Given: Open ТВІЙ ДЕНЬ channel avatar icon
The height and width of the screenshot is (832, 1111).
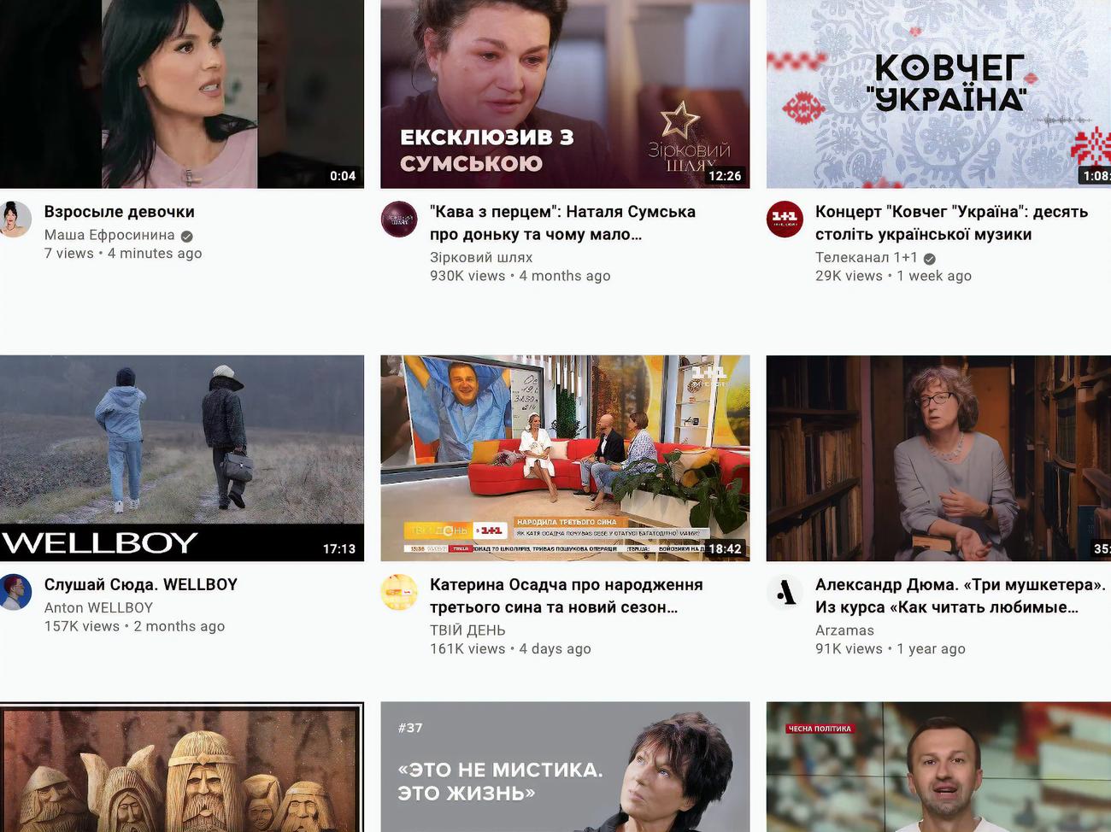Looking at the screenshot, I should click(399, 593).
